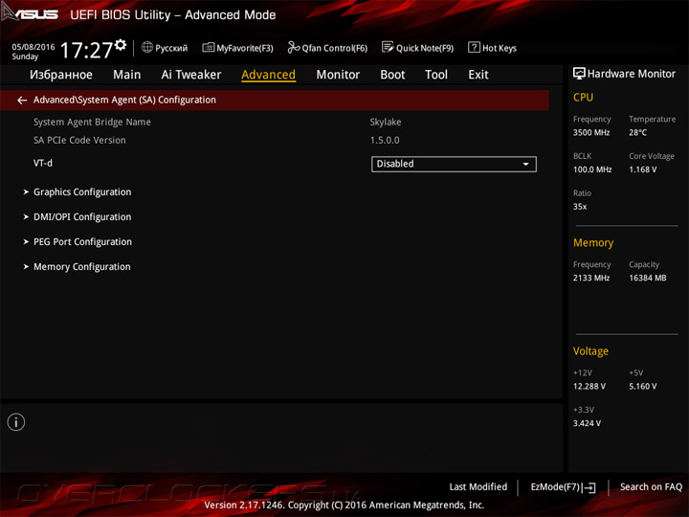Click the 1.5.0.0 version value

point(385,140)
